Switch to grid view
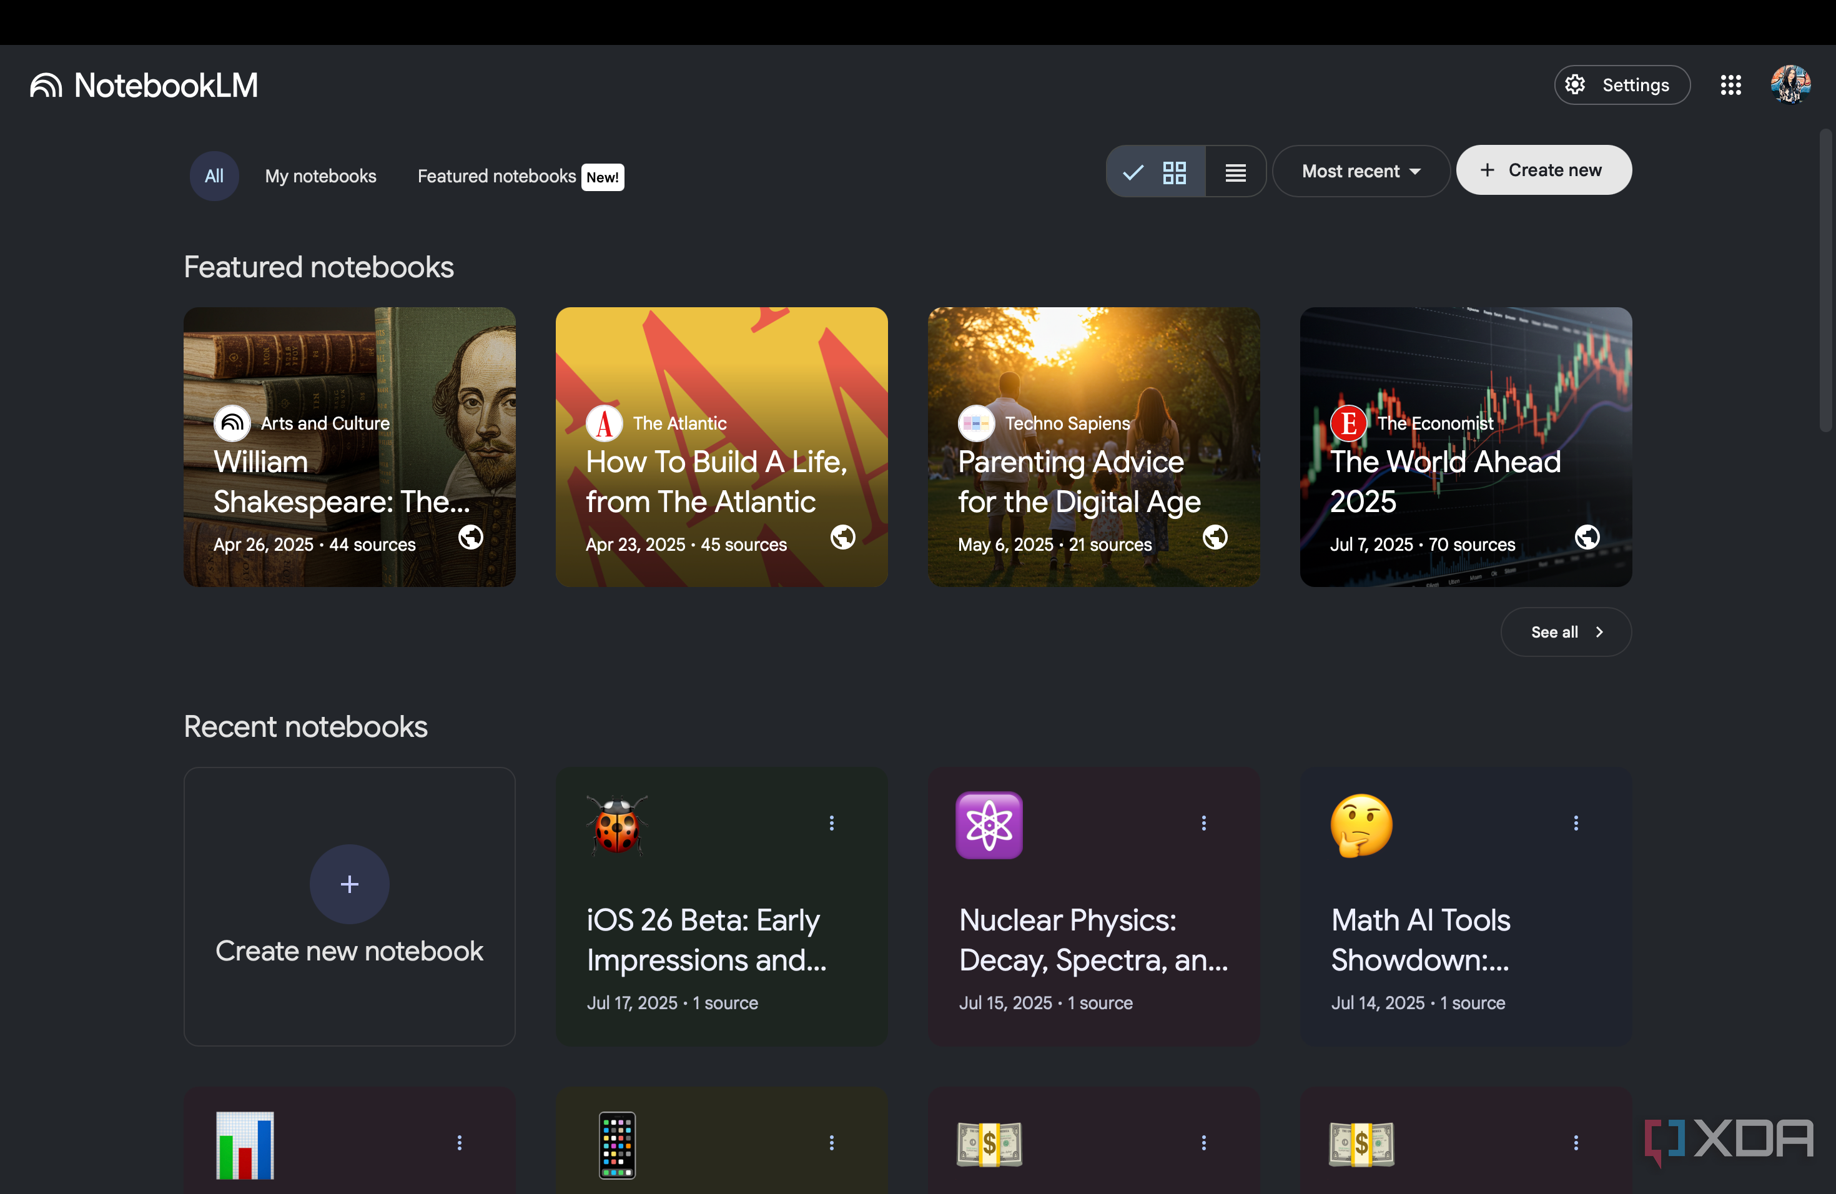1836x1194 pixels. tap(1155, 172)
